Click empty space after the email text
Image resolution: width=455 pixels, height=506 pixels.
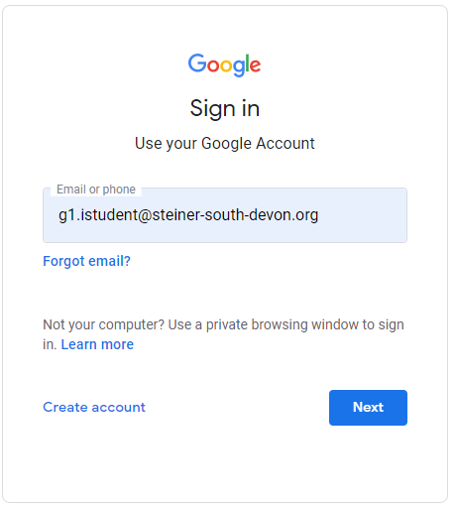point(362,215)
